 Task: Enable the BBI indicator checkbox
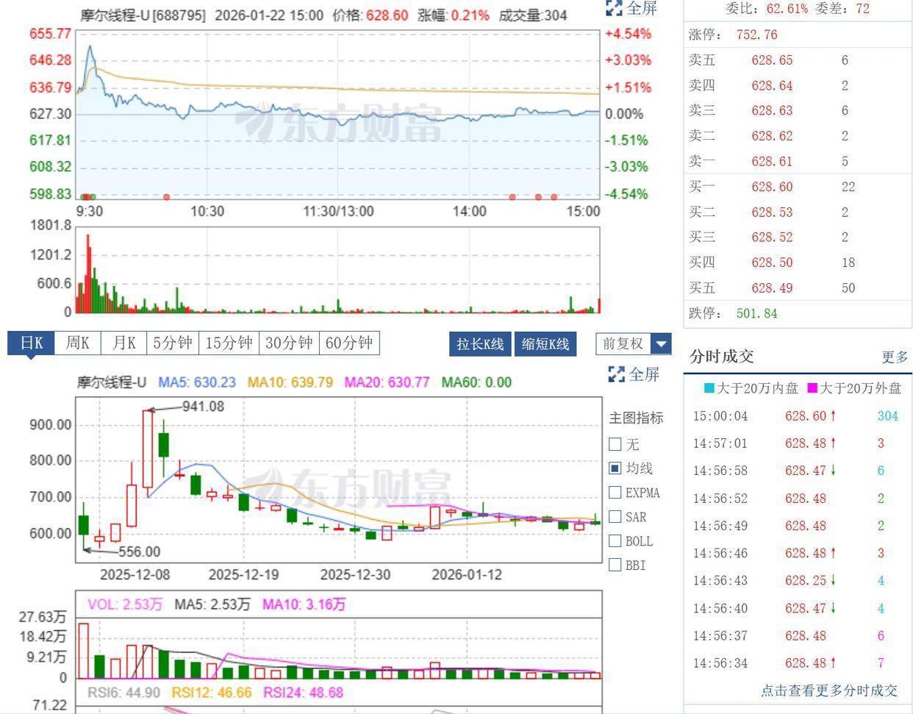(615, 565)
